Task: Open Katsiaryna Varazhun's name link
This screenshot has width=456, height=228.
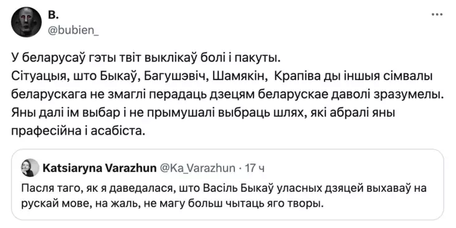Action: click(x=100, y=168)
